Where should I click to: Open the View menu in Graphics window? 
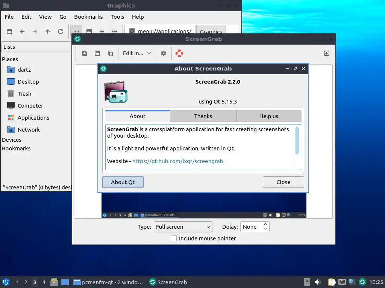tap(45, 17)
